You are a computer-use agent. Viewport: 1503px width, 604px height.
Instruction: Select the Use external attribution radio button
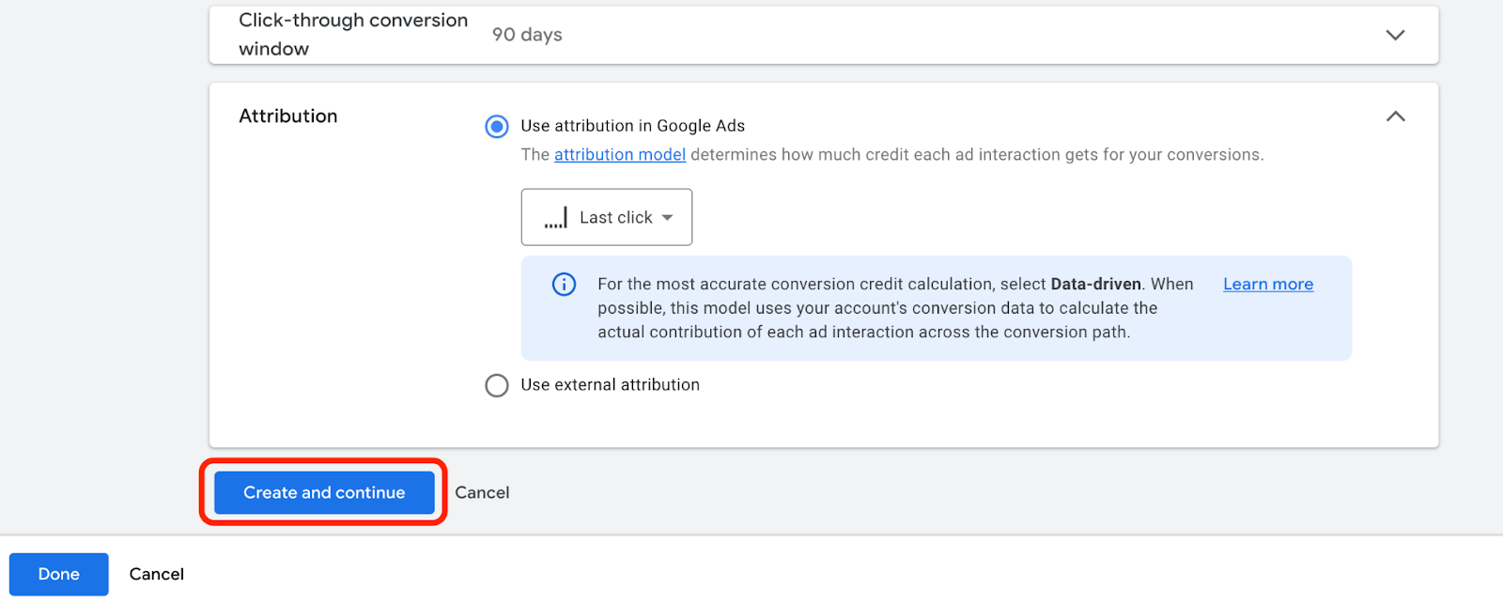497,385
